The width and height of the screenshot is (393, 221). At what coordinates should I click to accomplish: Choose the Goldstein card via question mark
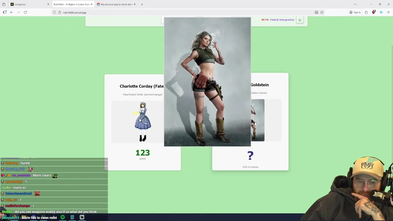click(x=250, y=156)
